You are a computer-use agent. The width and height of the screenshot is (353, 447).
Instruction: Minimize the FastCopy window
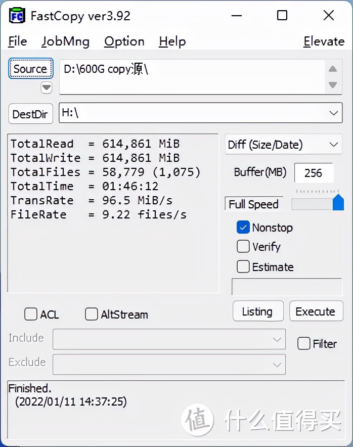click(x=236, y=15)
